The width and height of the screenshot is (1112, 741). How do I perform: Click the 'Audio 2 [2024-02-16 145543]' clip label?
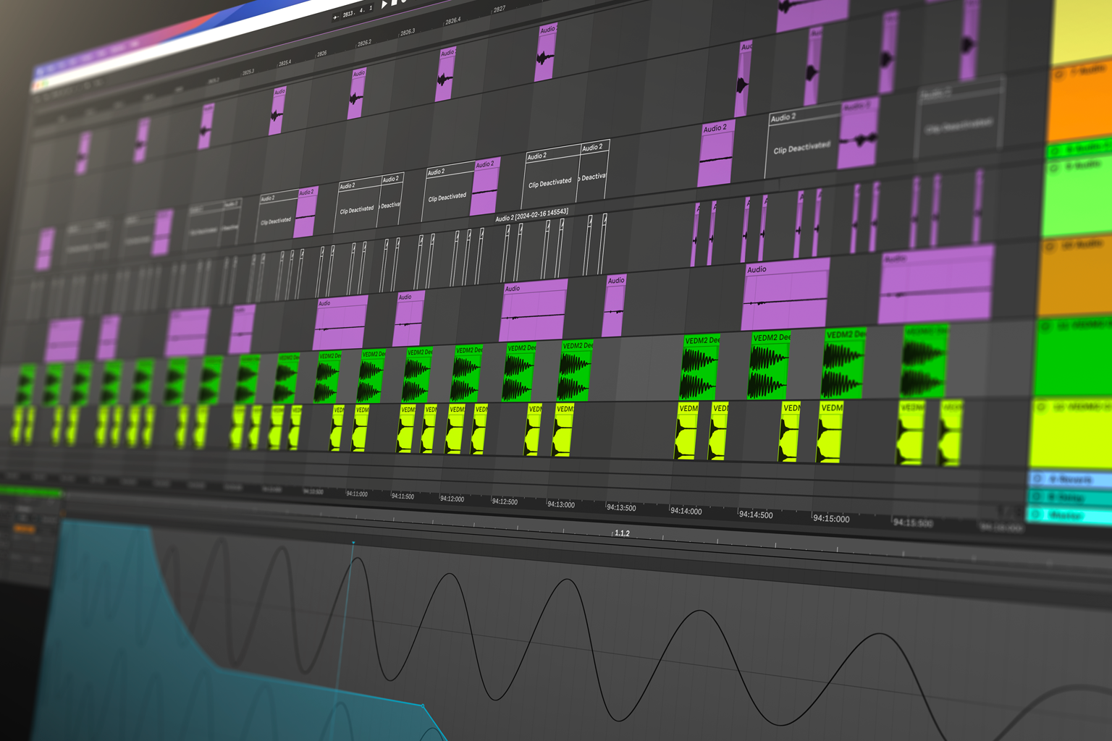pyautogui.click(x=531, y=215)
